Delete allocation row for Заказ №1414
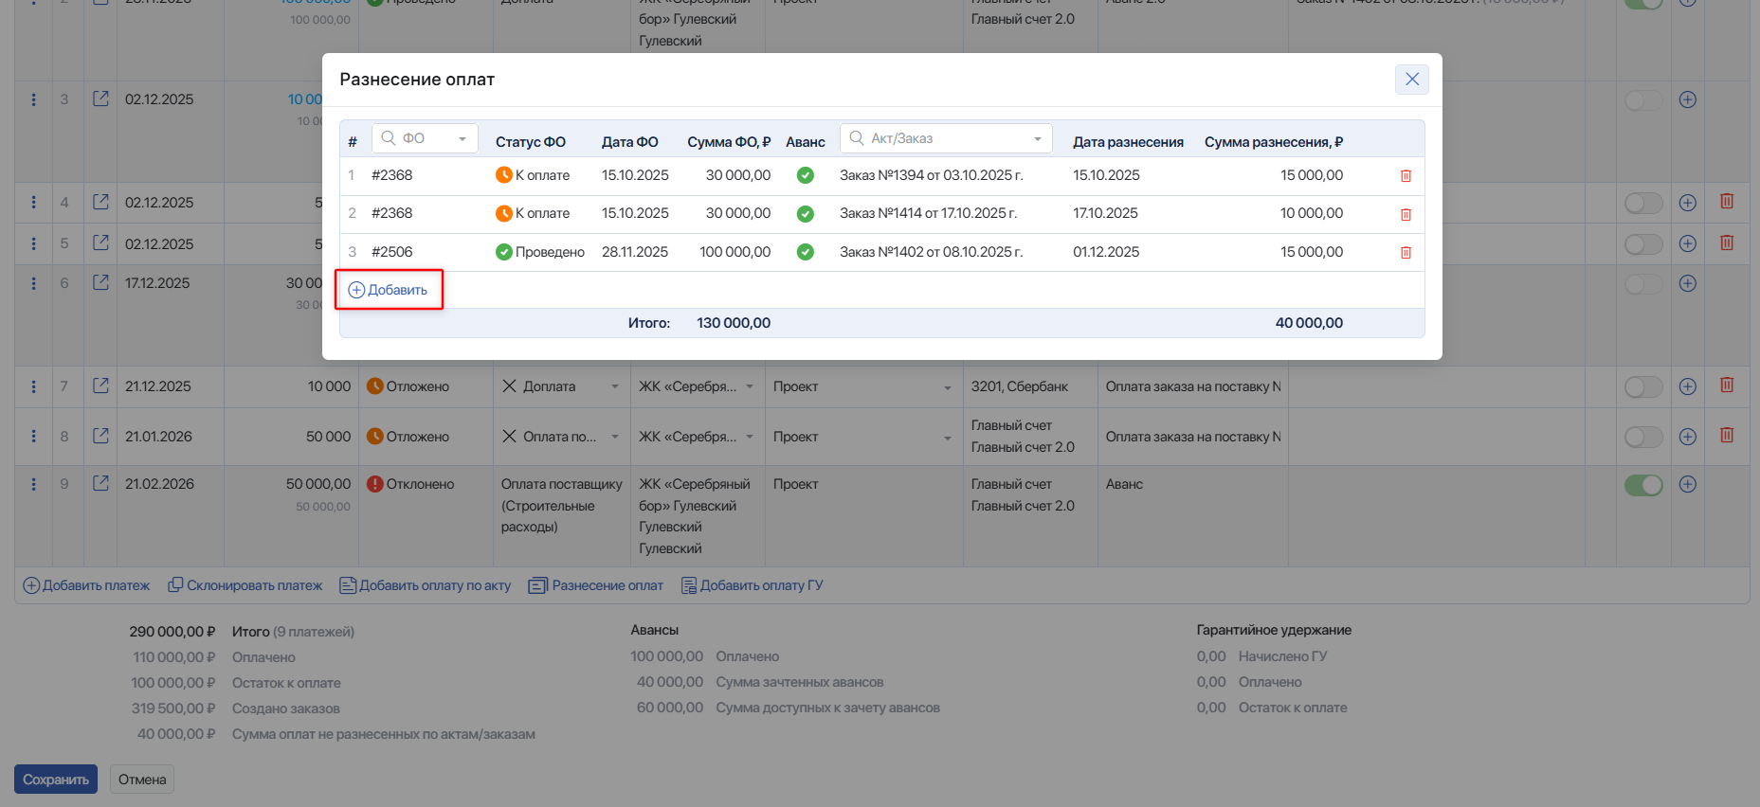 coord(1406,215)
